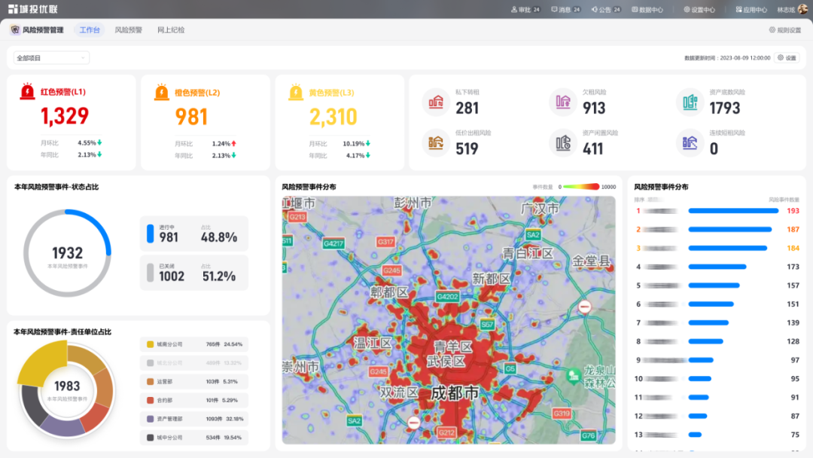
Task: Switch to the 网上纪检 tab
Action: pyautogui.click(x=171, y=30)
